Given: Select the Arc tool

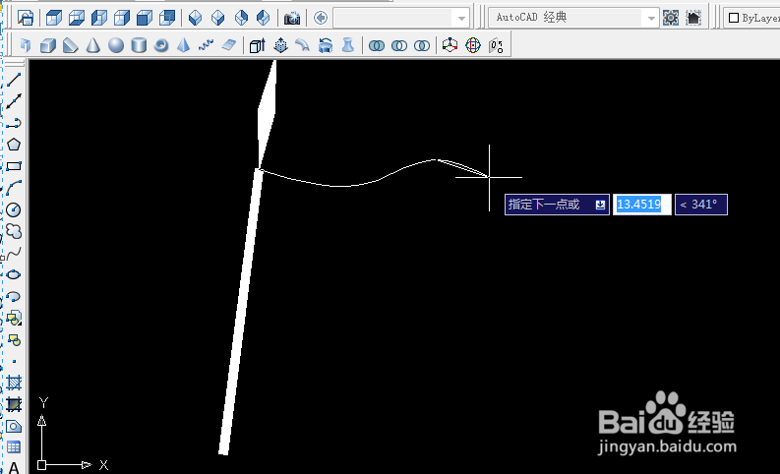Looking at the screenshot, I should (x=14, y=188).
